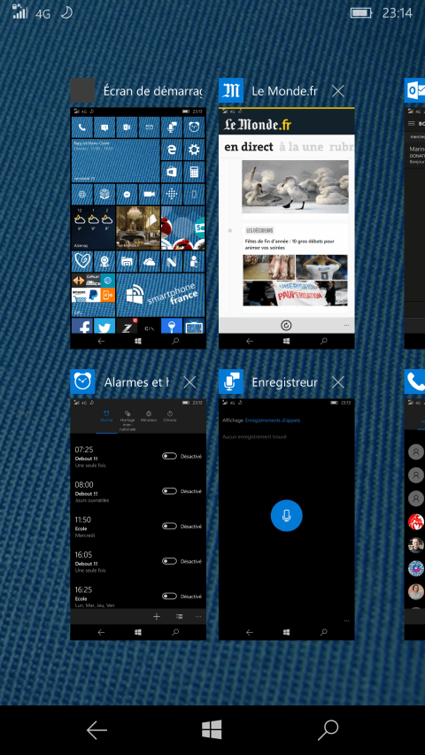The image size is (425, 755).
Task: Tap the Outlook app icon at right edge
Action: tap(414, 90)
